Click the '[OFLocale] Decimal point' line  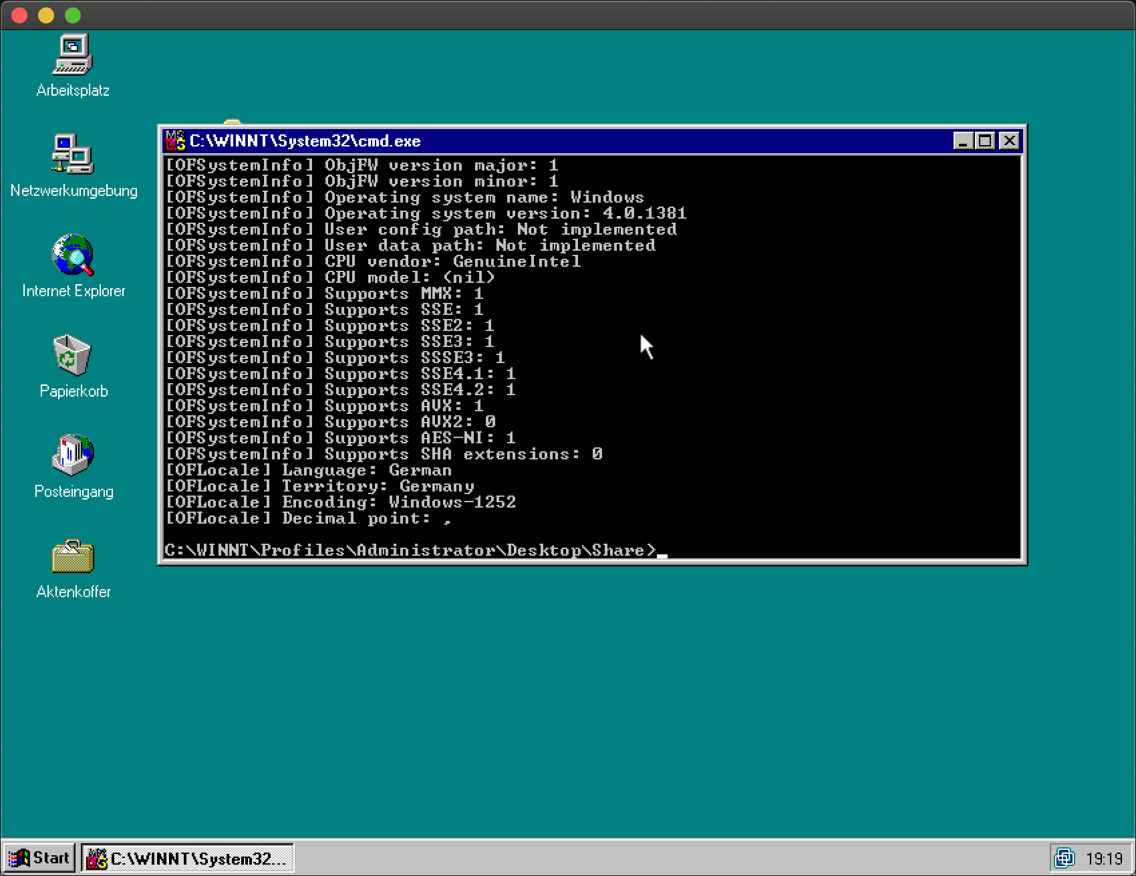coord(308,518)
